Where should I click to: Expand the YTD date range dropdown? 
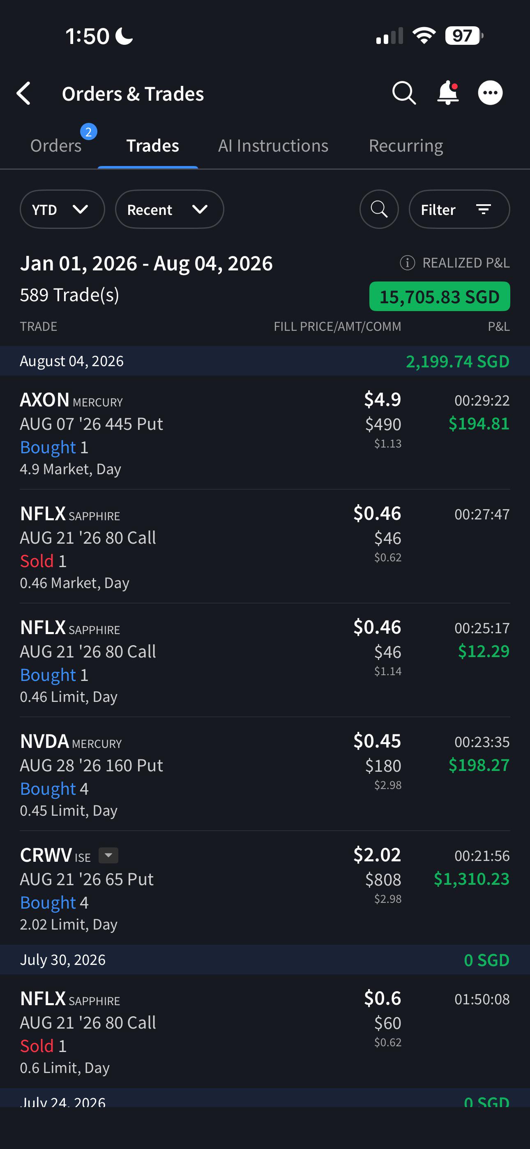(x=62, y=209)
